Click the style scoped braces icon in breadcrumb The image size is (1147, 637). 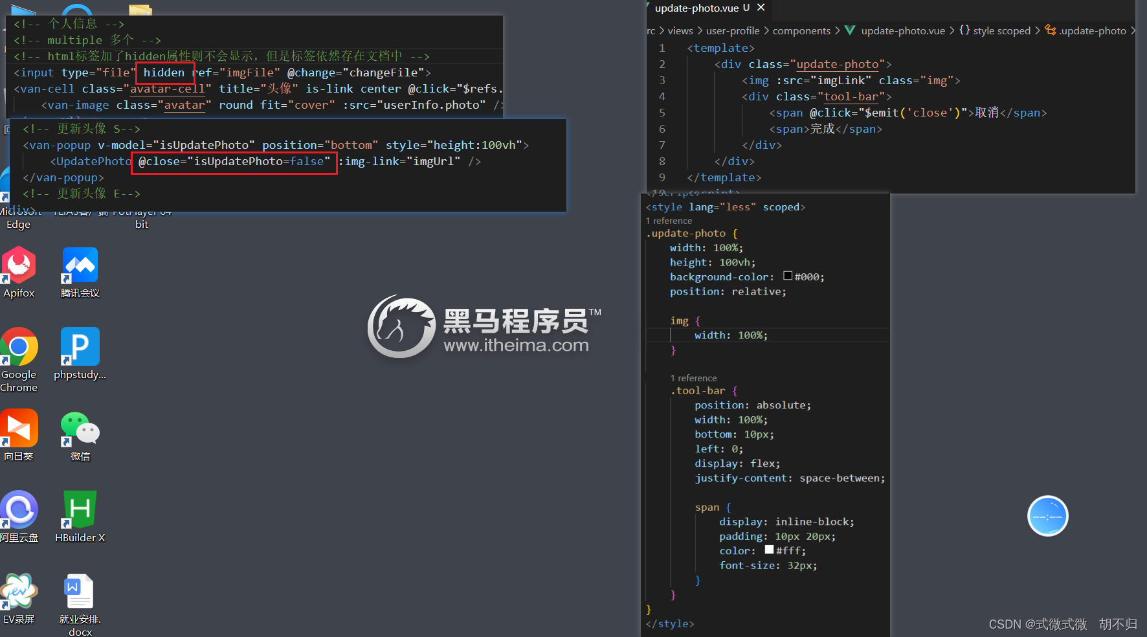tap(964, 30)
